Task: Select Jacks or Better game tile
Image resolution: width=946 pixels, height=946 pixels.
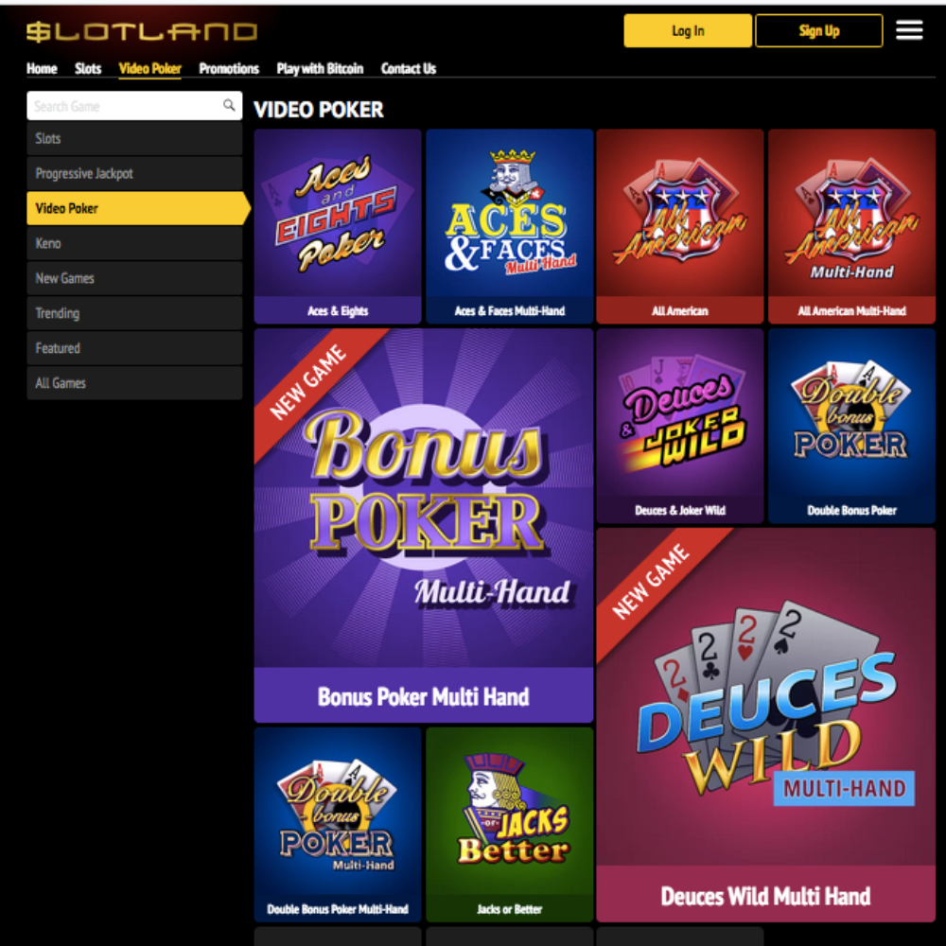Action: point(509,824)
